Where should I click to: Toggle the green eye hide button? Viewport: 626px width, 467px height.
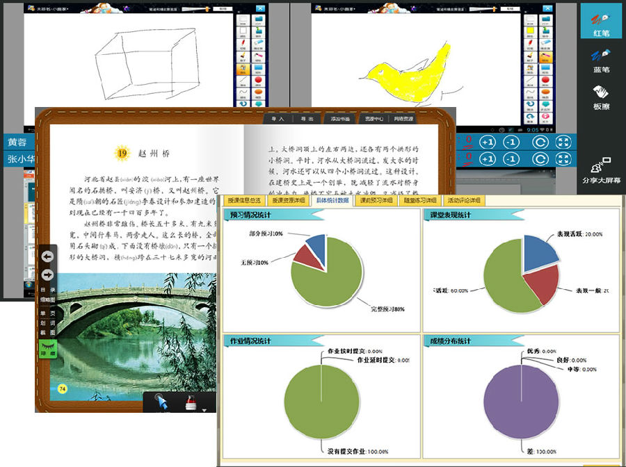(x=49, y=347)
